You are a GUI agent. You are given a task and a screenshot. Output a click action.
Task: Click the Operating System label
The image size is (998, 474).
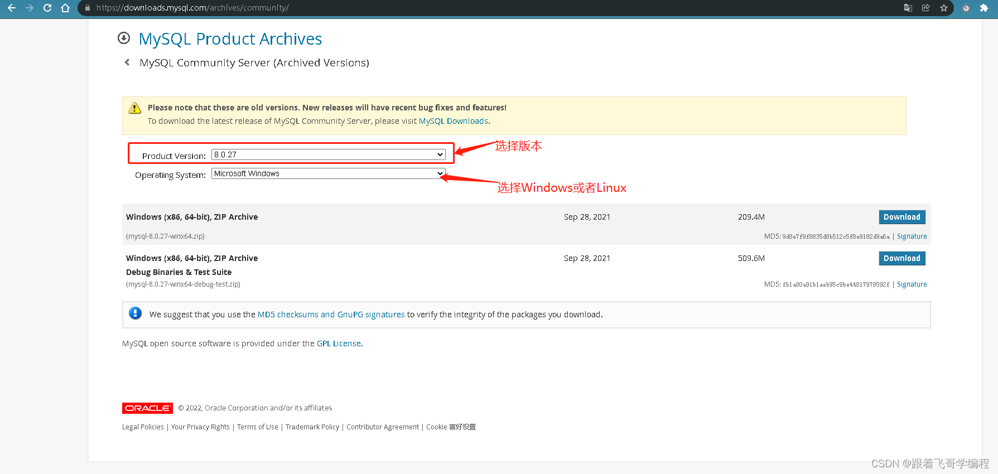[x=170, y=175]
